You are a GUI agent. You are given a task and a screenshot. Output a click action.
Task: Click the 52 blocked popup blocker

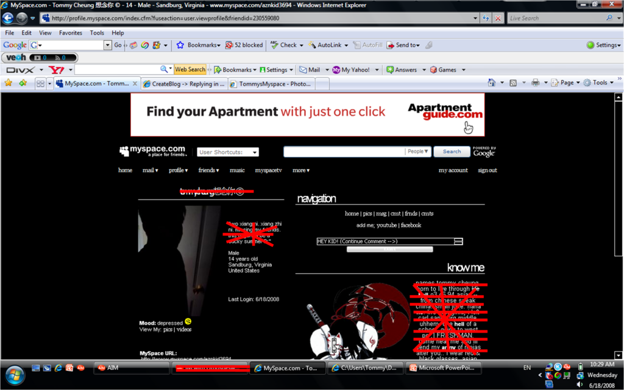(244, 45)
